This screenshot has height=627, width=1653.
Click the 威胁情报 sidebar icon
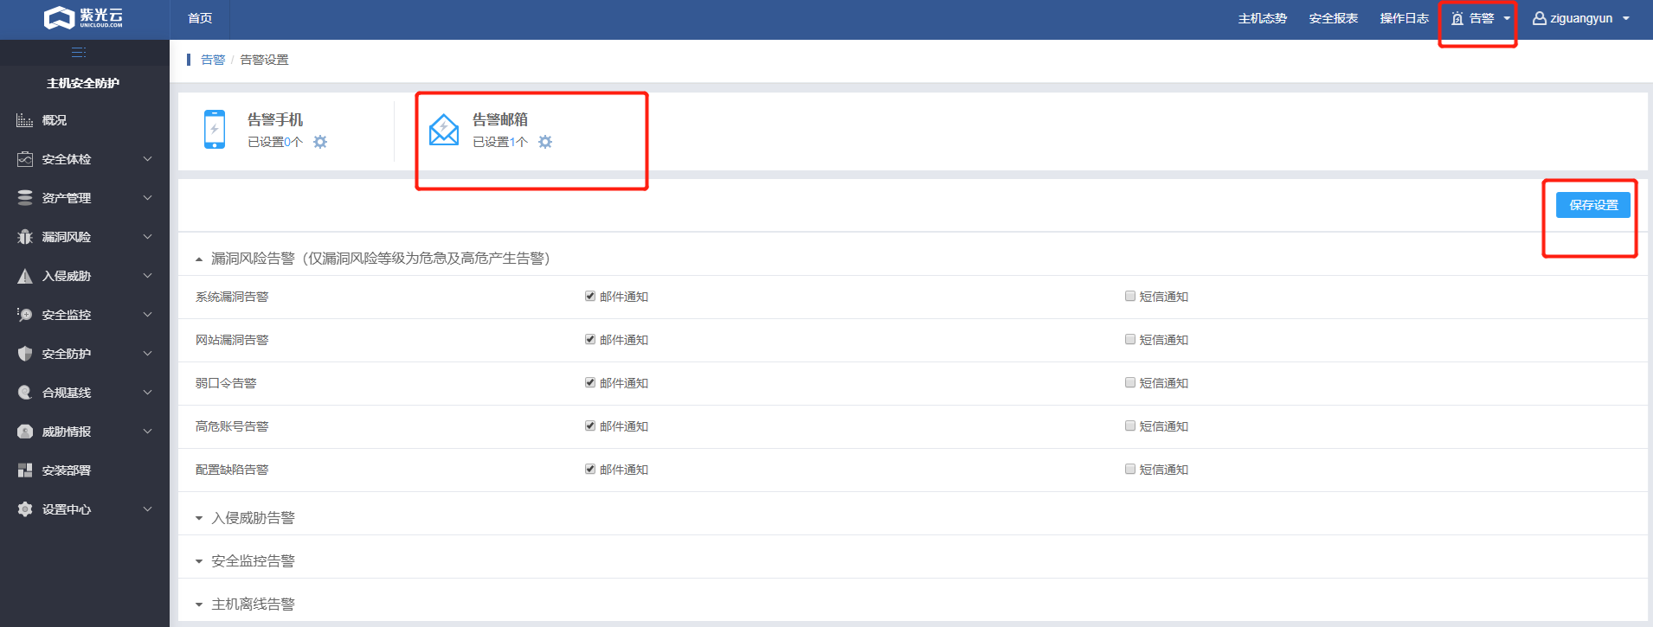[x=24, y=432]
